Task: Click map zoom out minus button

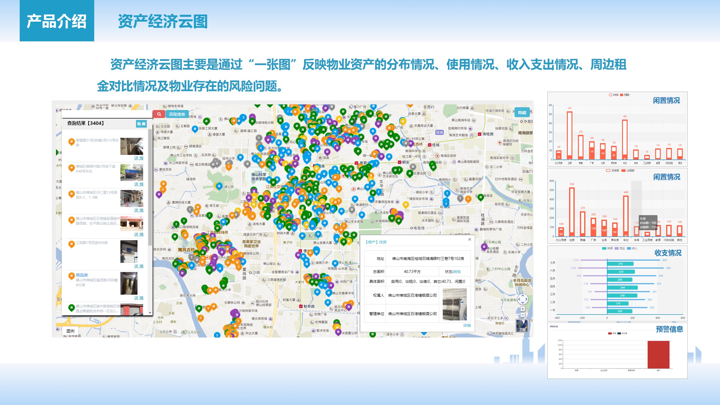Action: [523, 315]
